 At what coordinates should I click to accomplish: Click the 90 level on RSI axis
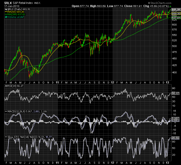coord(174,88)
